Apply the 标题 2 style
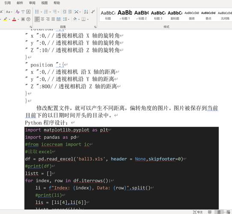The image size is (232, 214). (x=141, y=15)
